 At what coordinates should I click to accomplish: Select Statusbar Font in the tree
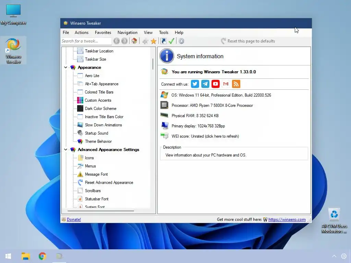click(x=96, y=199)
